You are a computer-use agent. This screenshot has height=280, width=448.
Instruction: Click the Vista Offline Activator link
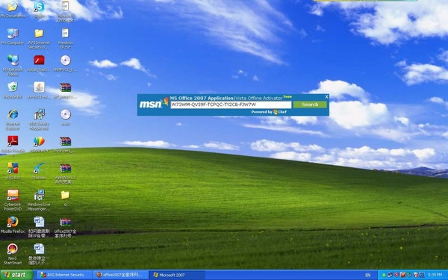258,98
